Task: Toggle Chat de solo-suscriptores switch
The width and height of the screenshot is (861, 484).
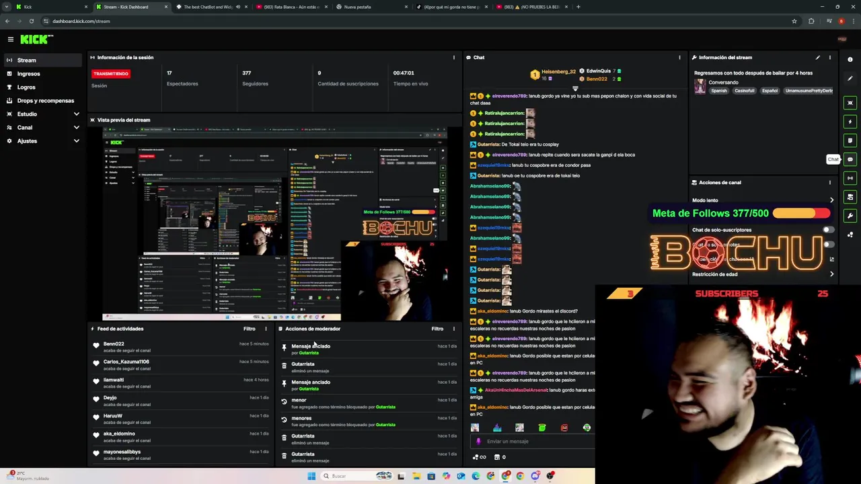Action: (x=827, y=230)
